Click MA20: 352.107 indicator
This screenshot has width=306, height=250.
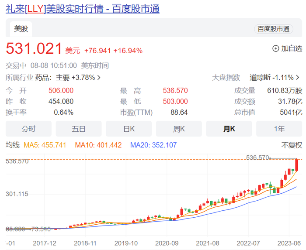click(x=153, y=145)
